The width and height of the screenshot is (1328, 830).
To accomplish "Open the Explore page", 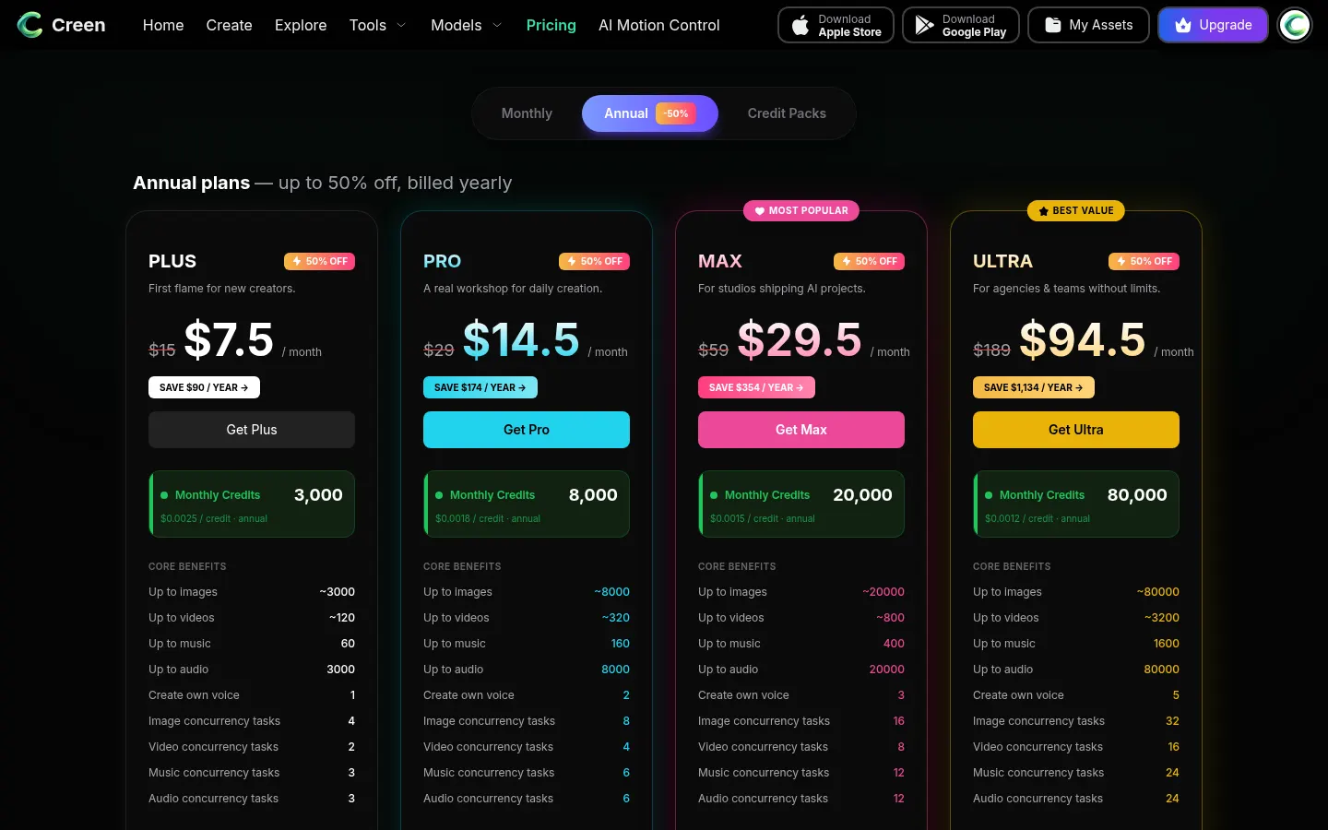I will click(x=301, y=25).
